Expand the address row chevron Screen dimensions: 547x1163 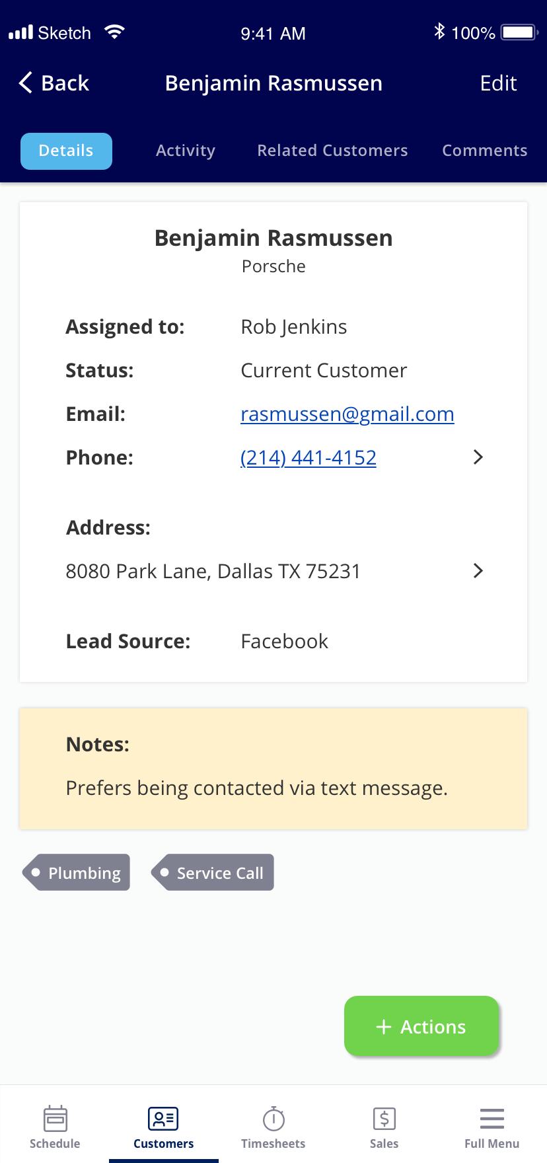coord(478,571)
